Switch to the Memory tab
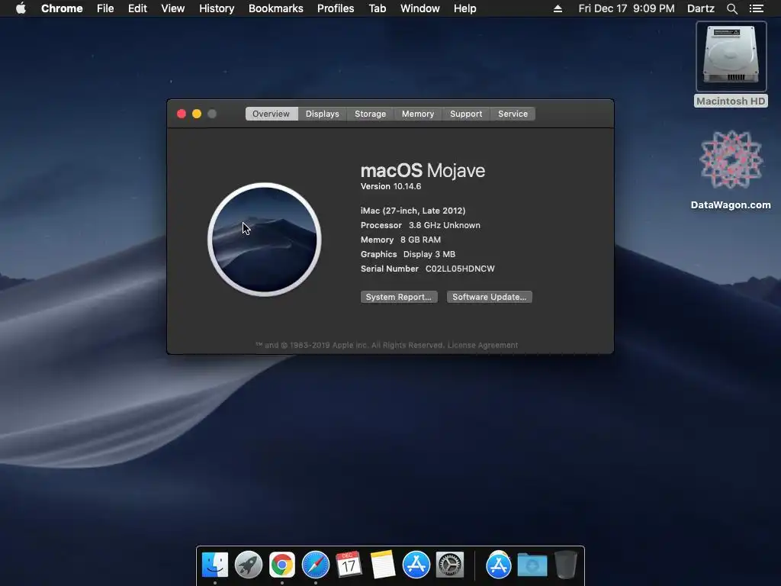Image resolution: width=781 pixels, height=586 pixels. coord(418,114)
